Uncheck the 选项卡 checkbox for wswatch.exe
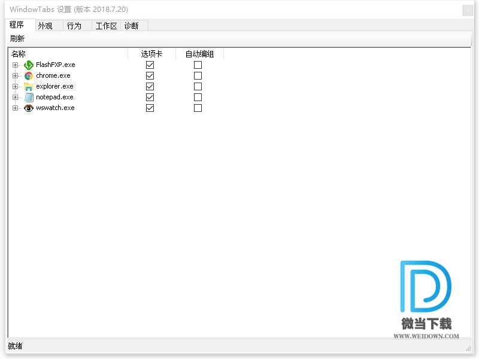The height and width of the screenshot is (359, 479). click(x=150, y=108)
